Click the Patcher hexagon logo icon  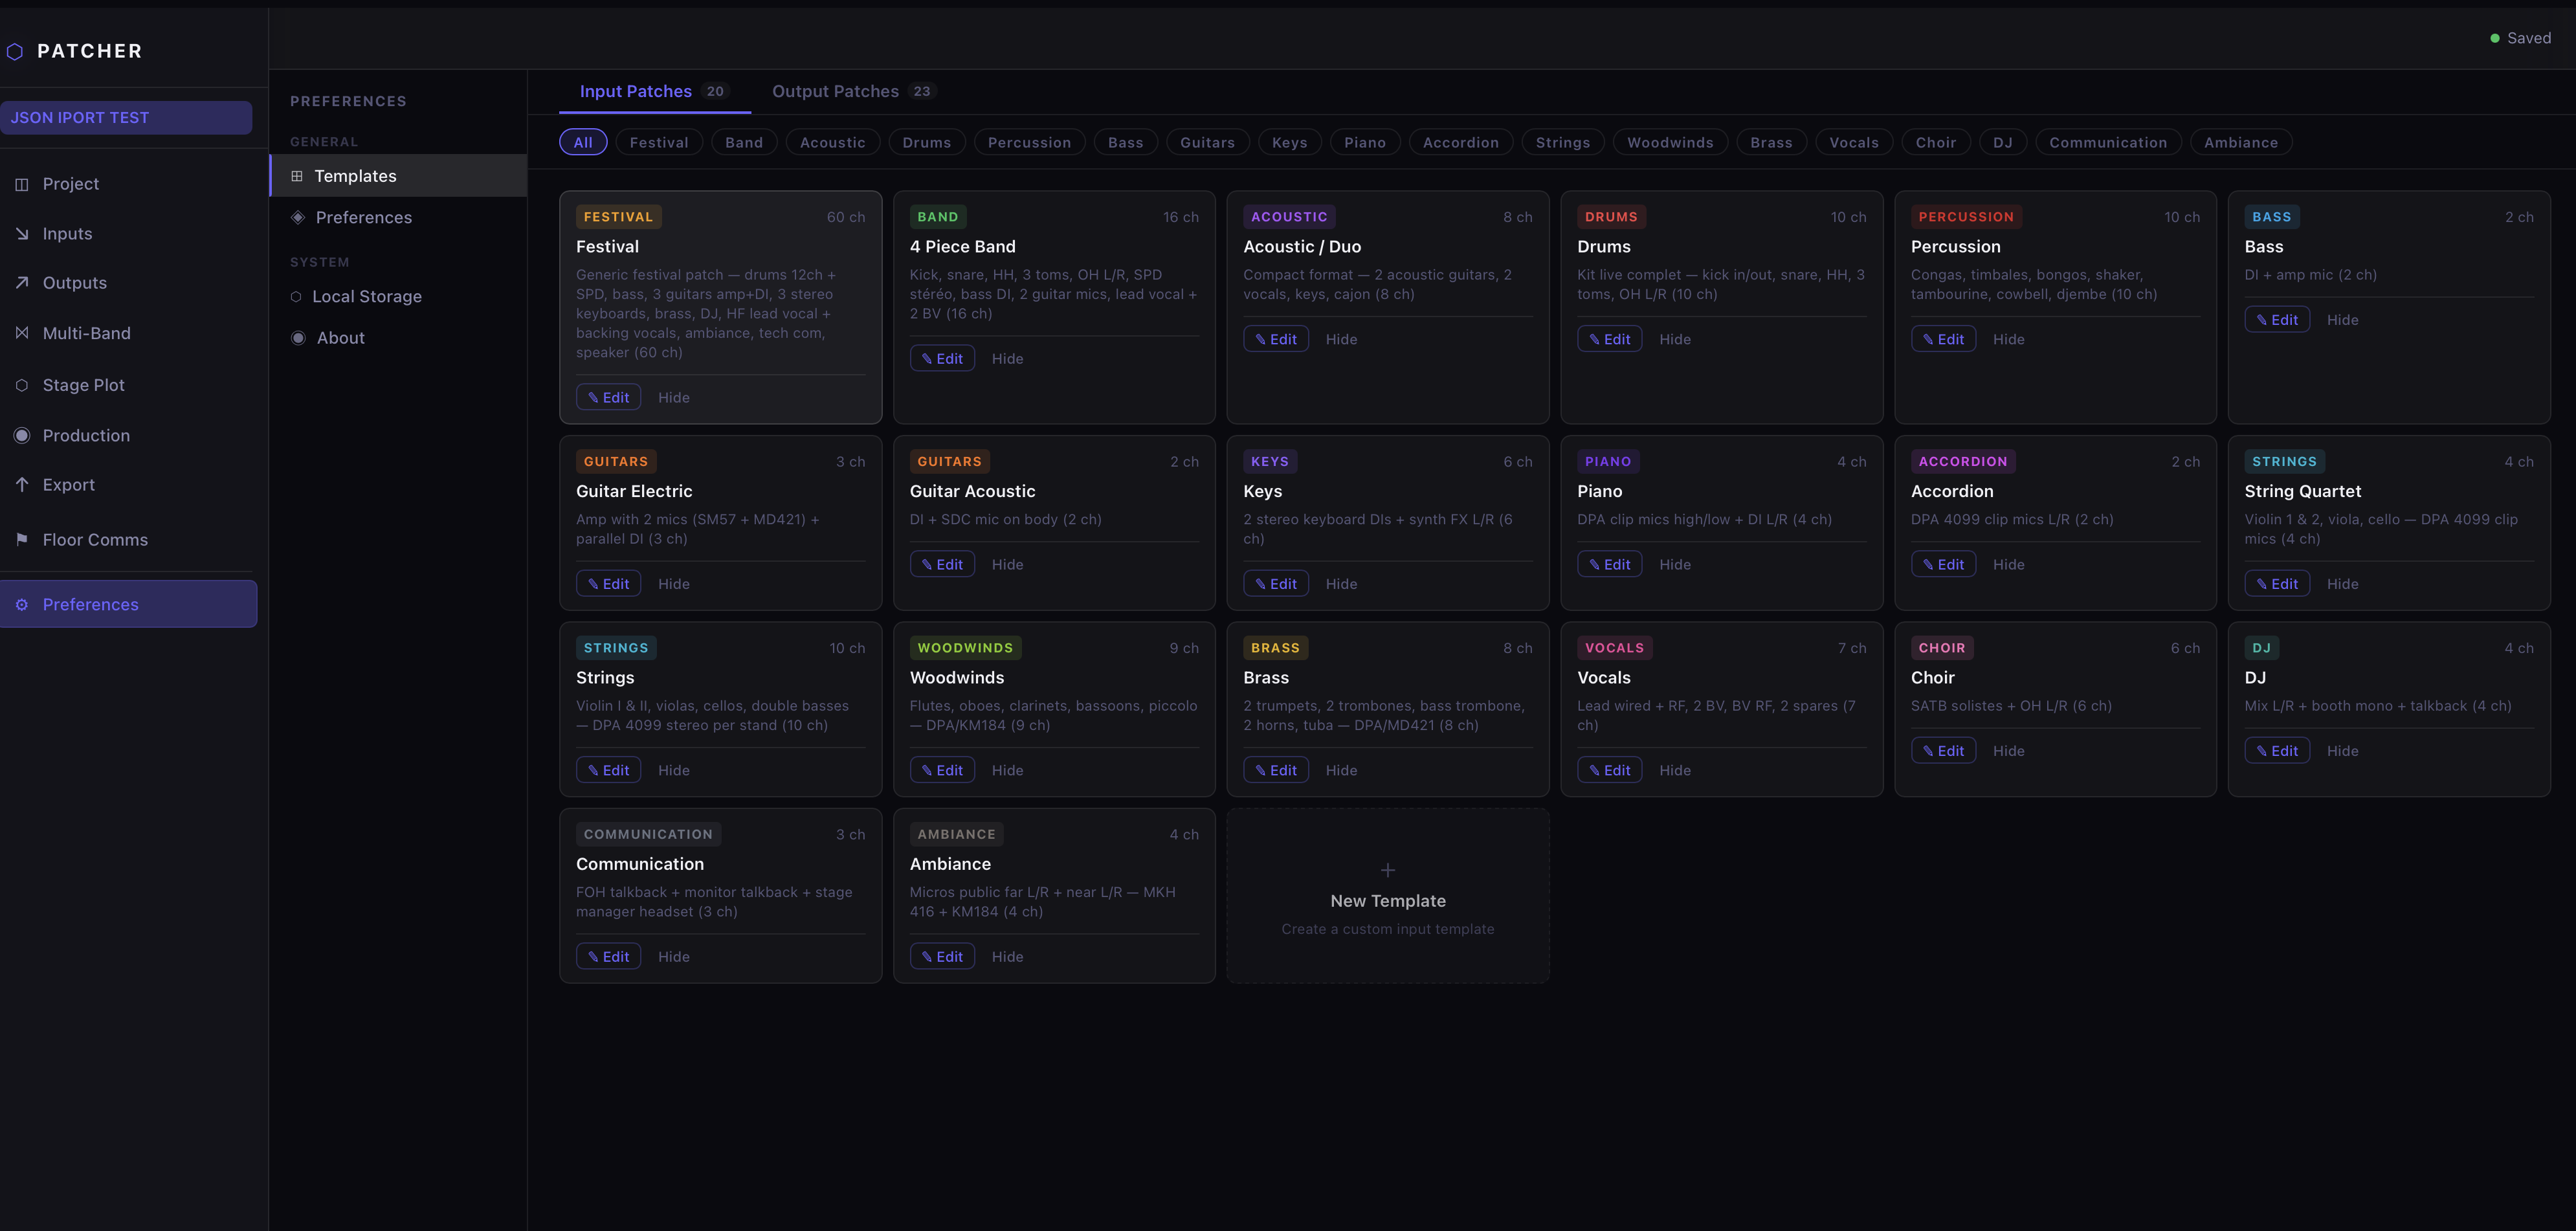[x=15, y=51]
